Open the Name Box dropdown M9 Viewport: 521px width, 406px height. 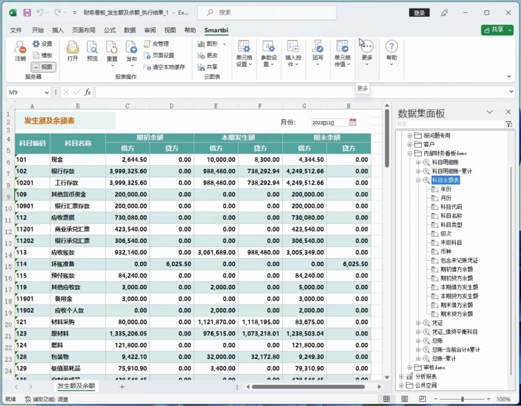point(47,92)
